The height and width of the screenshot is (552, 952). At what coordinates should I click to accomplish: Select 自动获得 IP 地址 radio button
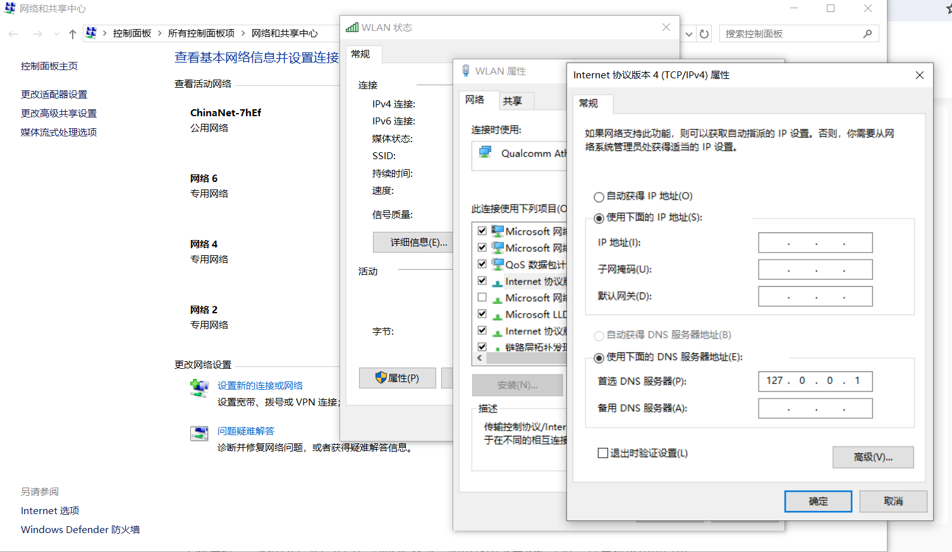coord(599,197)
